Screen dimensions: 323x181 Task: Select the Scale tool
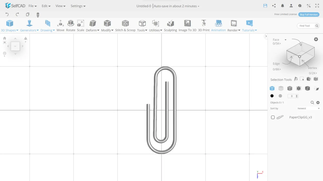tap(80, 26)
